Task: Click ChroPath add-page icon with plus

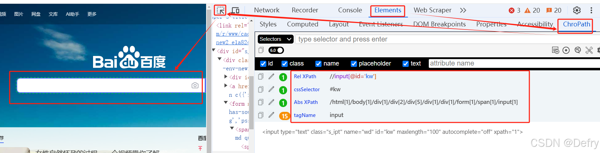Action: click(556, 50)
